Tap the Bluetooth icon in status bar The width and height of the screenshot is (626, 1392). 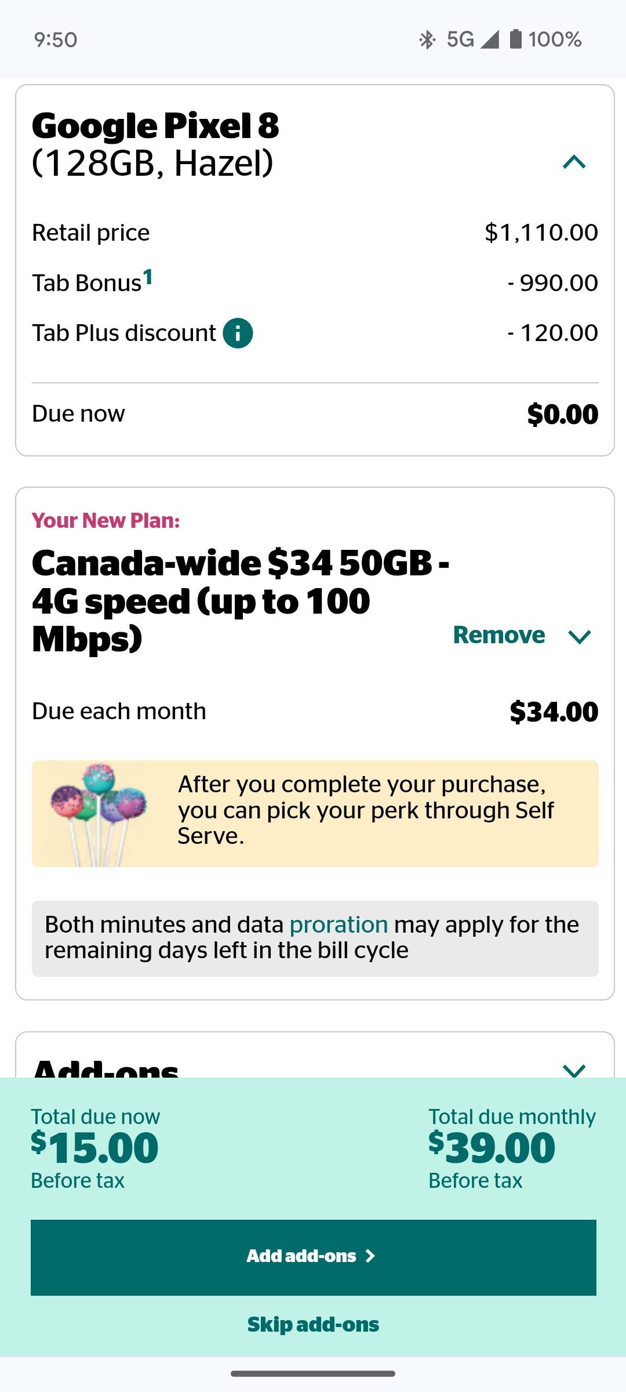tap(427, 39)
